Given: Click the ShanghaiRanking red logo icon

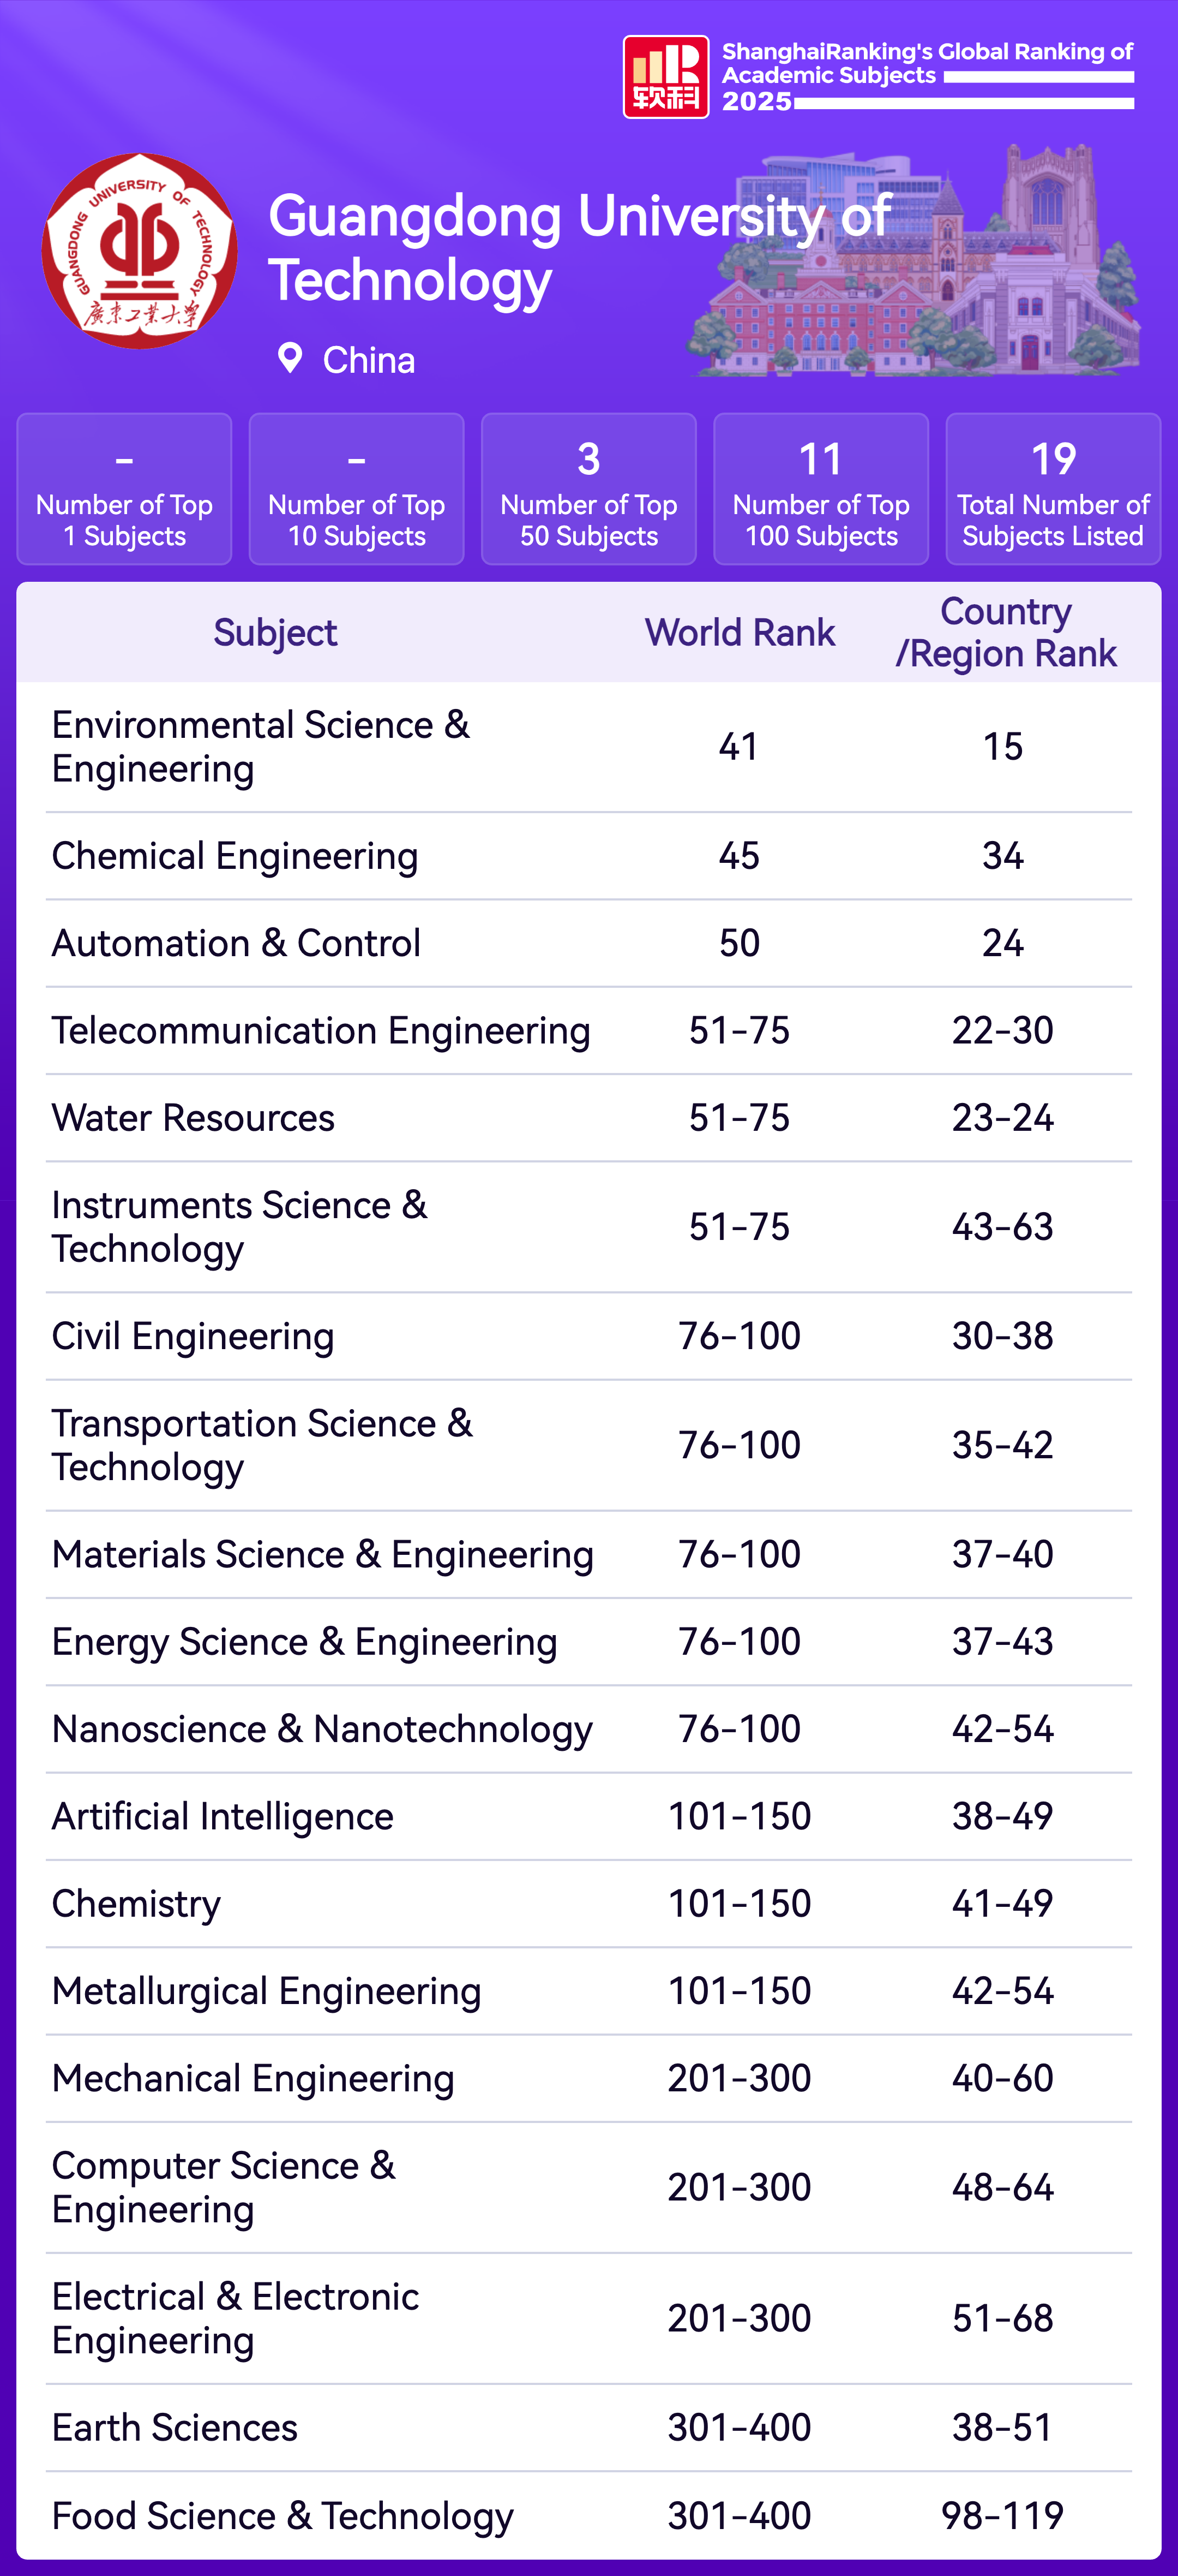Looking at the screenshot, I should point(665,77).
